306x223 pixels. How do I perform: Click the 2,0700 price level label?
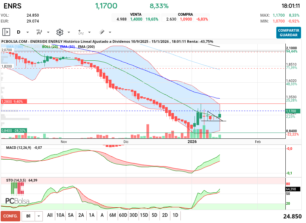tap(7, 50)
